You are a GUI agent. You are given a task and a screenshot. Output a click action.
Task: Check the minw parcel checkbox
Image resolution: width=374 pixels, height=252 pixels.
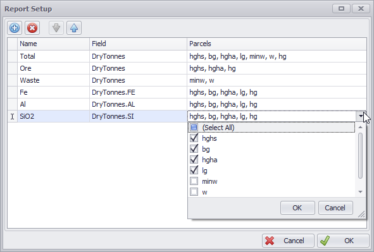194,181
